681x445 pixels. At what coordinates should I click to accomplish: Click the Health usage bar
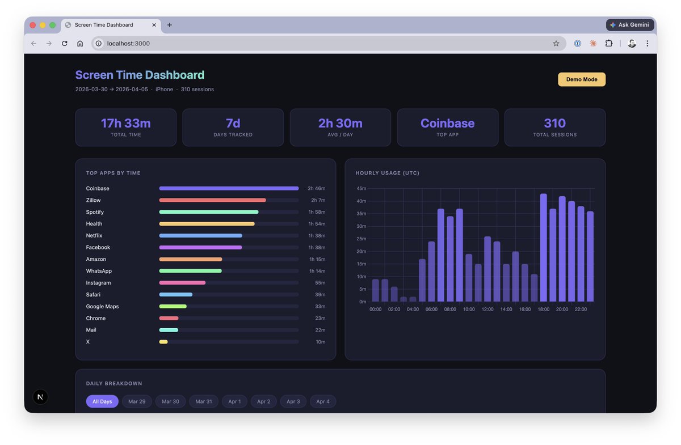point(207,224)
